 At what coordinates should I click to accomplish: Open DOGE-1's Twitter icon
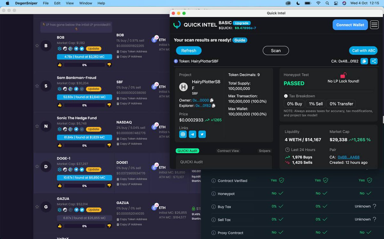(x=82, y=169)
